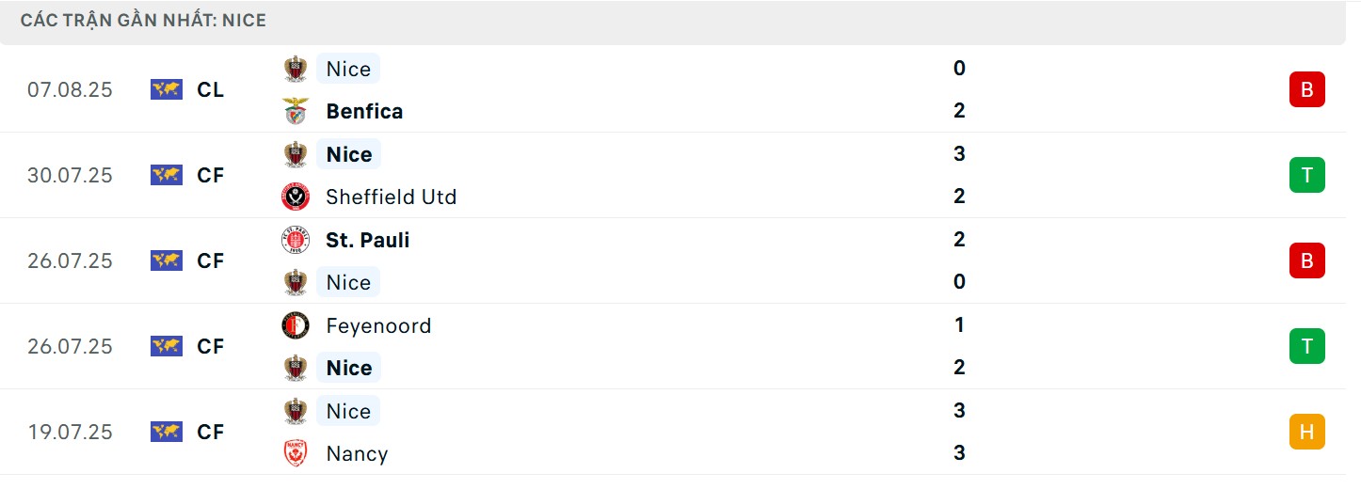This screenshot has height=489, width=1361.
Task: Click green T badge for Feyenoord match
Action: tap(1306, 346)
